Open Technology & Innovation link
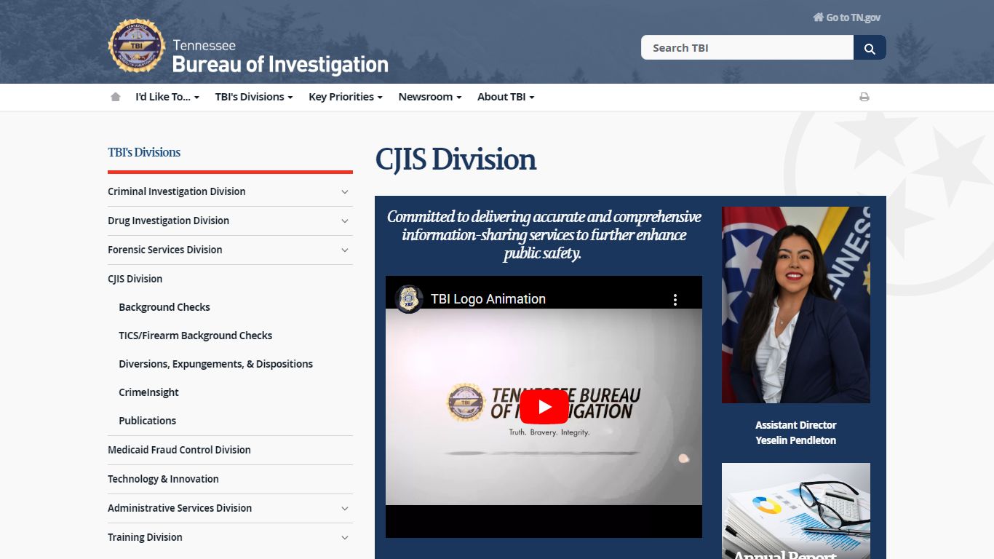Image resolution: width=994 pixels, height=559 pixels. pyautogui.click(x=163, y=479)
